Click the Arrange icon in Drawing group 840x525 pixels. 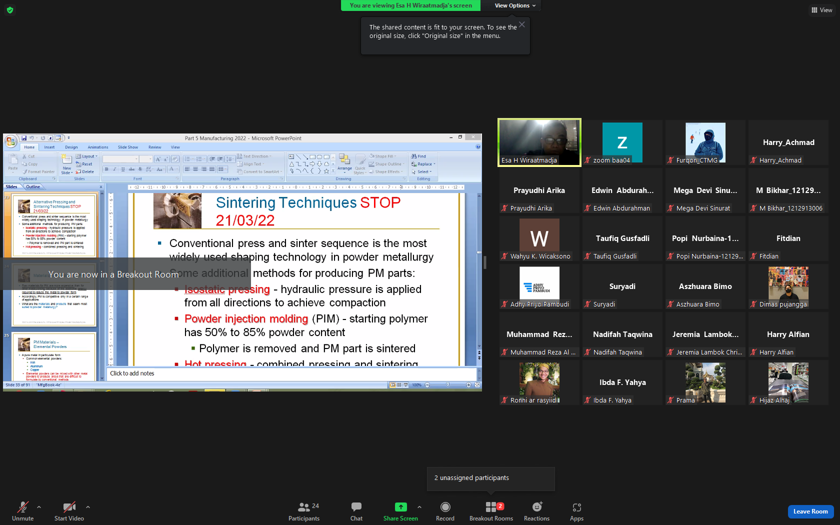tap(344, 159)
